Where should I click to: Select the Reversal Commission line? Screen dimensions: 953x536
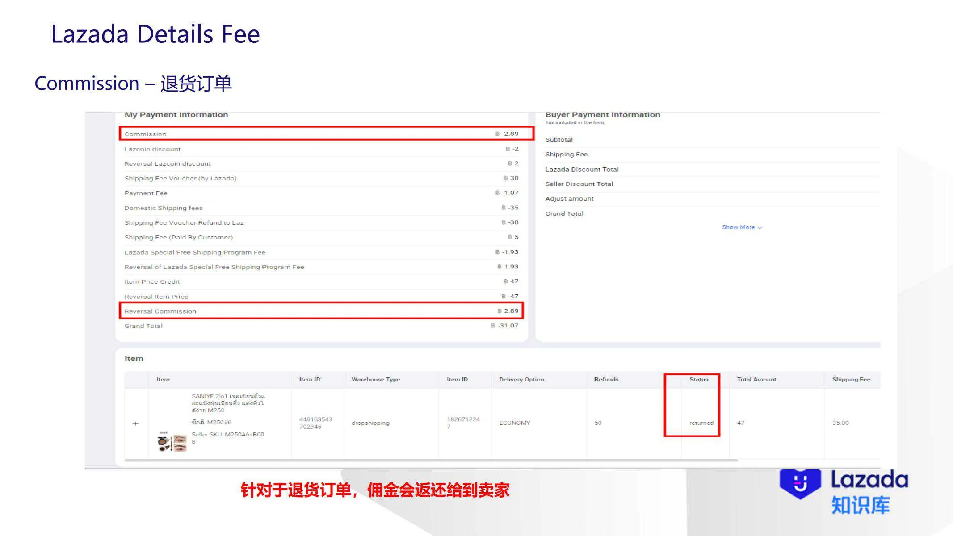click(160, 311)
